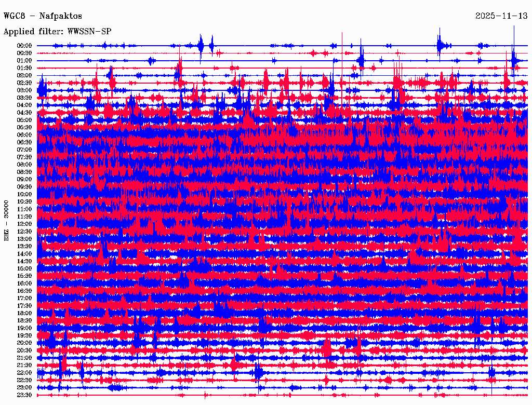This screenshot has height=405, width=532.
Task: Select the 14:00 time label
Action: (x=24, y=254)
